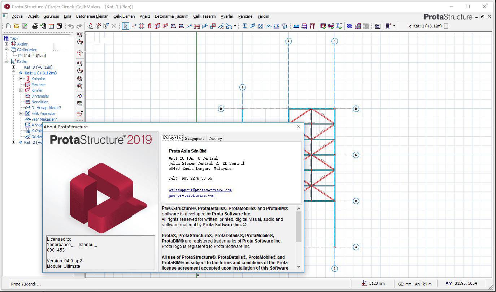Collapse the Katlar tree node
Viewport: 496px width, 292px height.
(6, 61)
